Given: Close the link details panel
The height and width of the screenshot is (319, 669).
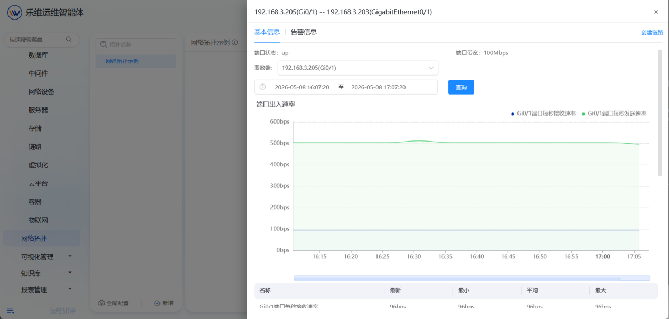Looking at the screenshot, I should (x=656, y=12).
